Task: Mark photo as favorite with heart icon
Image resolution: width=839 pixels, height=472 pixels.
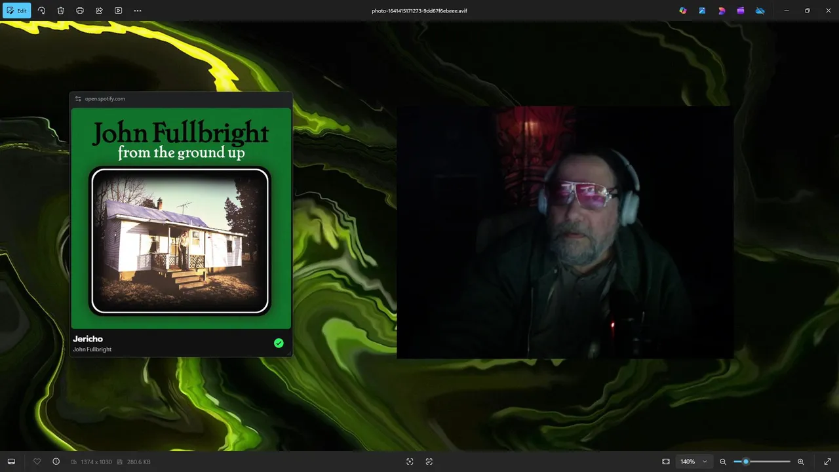Action: (x=37, y=462)
